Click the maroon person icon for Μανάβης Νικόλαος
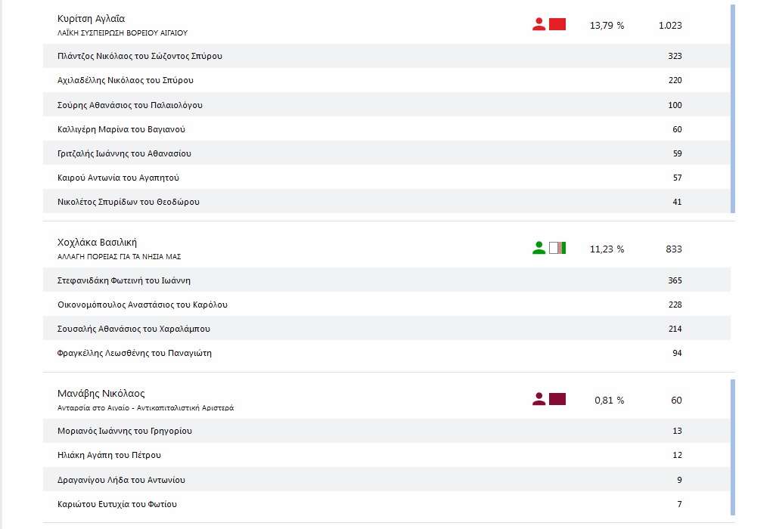The image size is (776, 529). click(x=539, y=399)
